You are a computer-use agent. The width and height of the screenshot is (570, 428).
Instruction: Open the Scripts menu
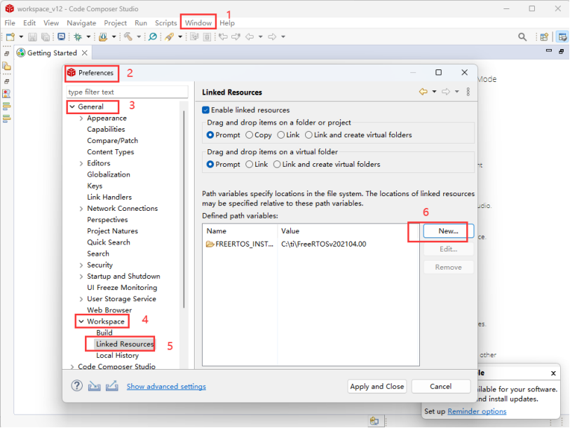coord(165,22)
